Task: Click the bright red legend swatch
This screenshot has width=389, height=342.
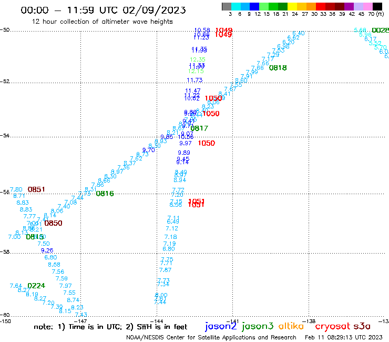Action: pyautogui.click(x=321, y=6)
